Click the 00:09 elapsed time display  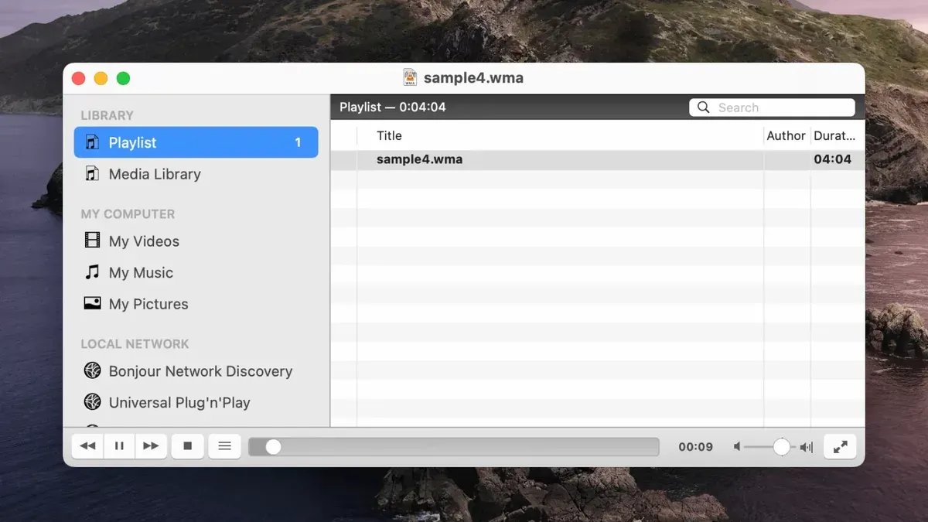(x=695, y=447)
